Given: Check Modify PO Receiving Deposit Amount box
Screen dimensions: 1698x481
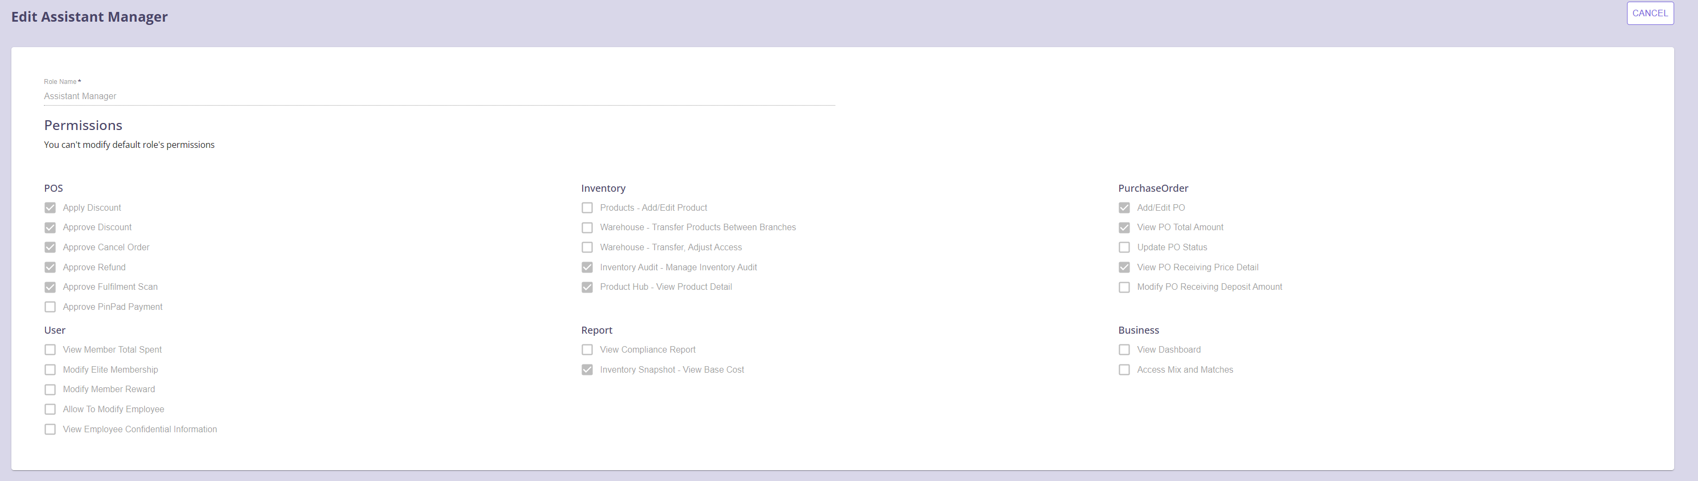Looking at the screenshot, I should tap(1125, 287).
